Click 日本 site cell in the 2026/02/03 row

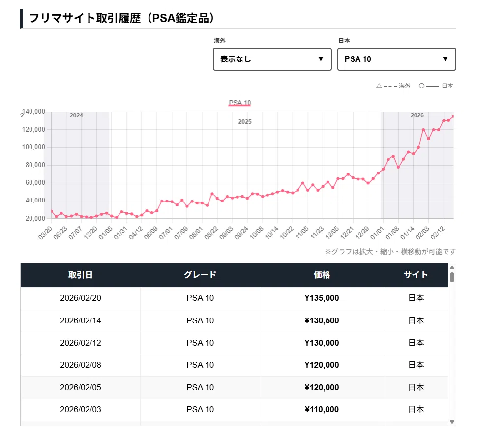[416, 409]
